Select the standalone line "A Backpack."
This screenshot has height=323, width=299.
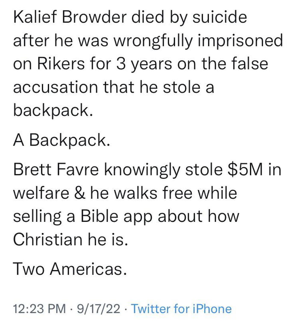pyautogui.click(x=62, y=140)
